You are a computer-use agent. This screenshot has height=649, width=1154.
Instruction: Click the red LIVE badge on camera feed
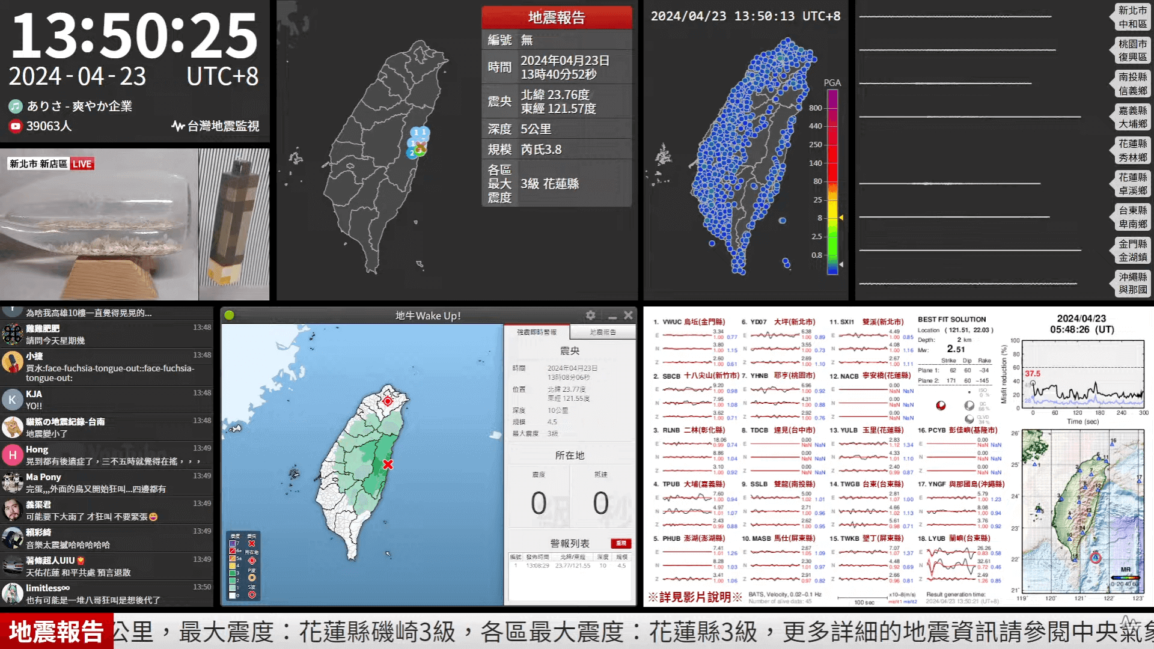82,164
